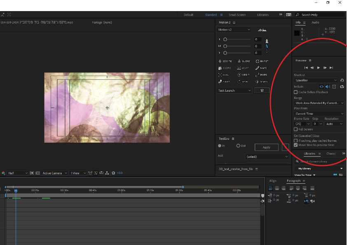The width and height of the screenshot is (347, 245).
Task: Click the Excite tool in Motion 2
Action: point(225,61)
